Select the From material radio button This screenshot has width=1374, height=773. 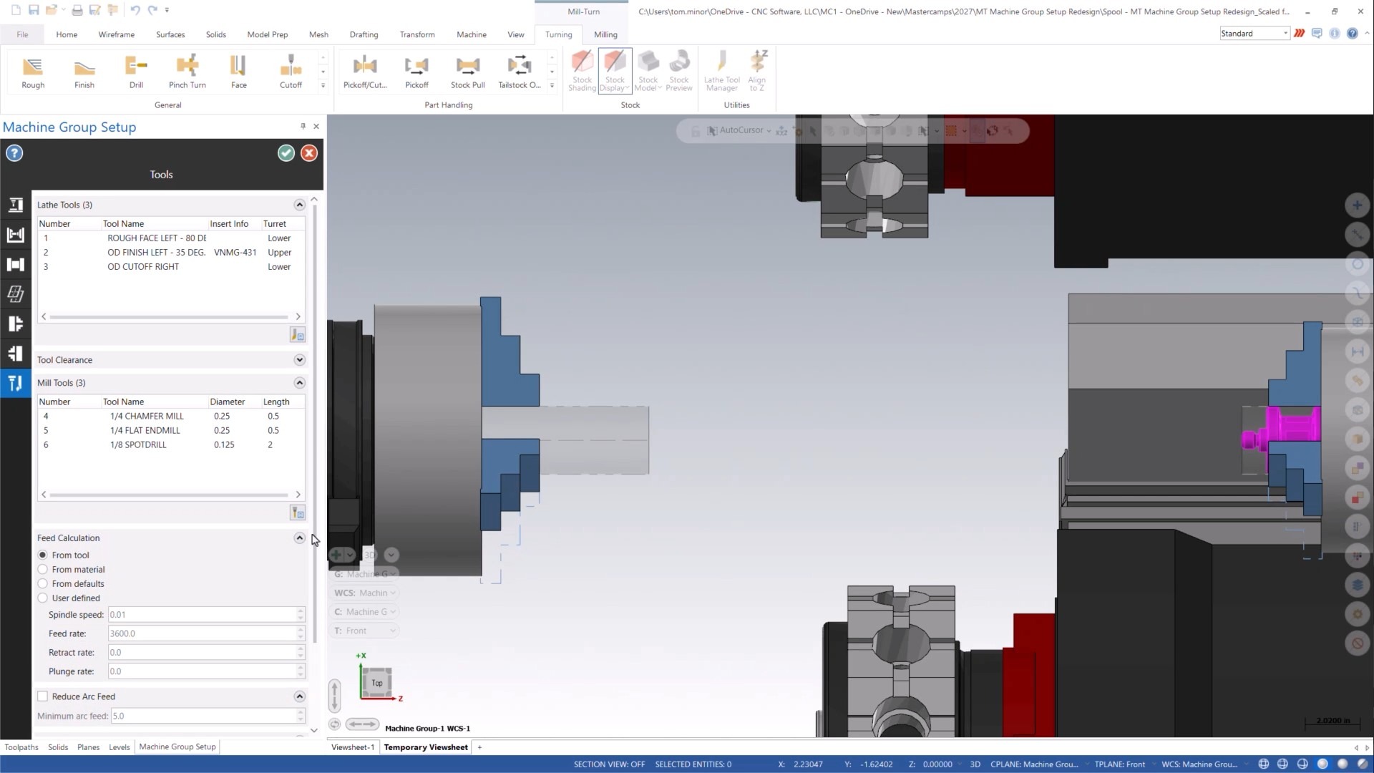point(43,570)
